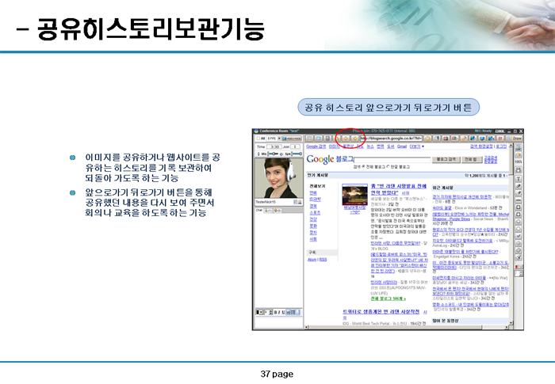
Task: Adjust the Mic volume slider
Action: [x=273, y=154]
